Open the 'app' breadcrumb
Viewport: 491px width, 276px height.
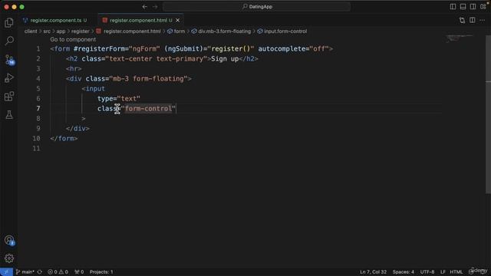(x=61, y=31)
